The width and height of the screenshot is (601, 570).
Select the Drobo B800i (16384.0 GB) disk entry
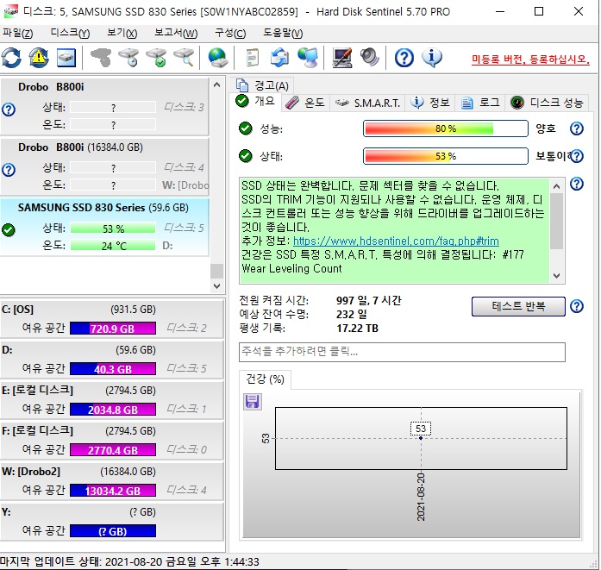coord(104,166)
